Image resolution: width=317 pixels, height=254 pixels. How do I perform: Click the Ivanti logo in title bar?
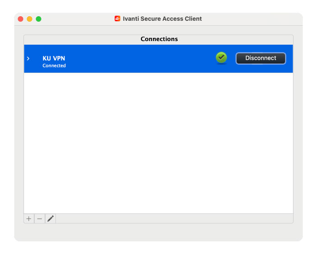coord(118,19)
